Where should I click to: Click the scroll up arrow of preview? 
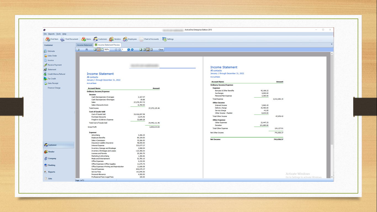(x=332, y=53)
